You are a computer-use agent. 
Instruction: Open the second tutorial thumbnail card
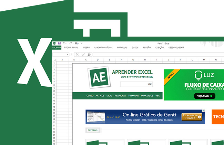(x=146, y=142)
